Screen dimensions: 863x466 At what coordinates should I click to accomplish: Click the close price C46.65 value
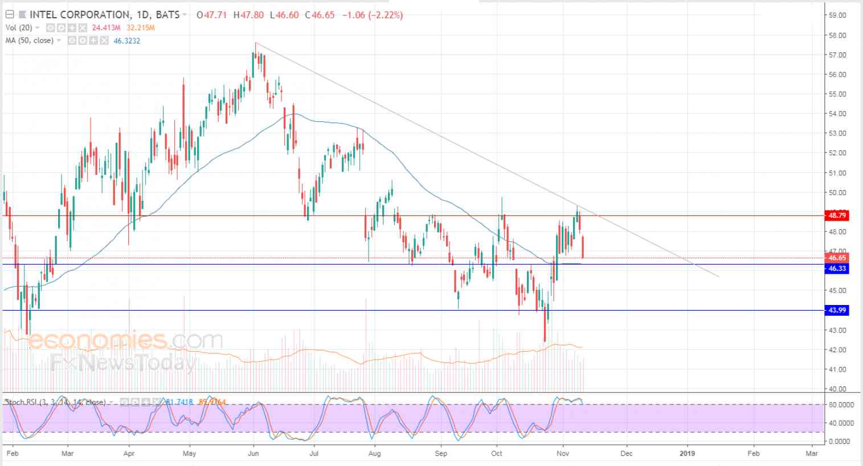(320, 15)
